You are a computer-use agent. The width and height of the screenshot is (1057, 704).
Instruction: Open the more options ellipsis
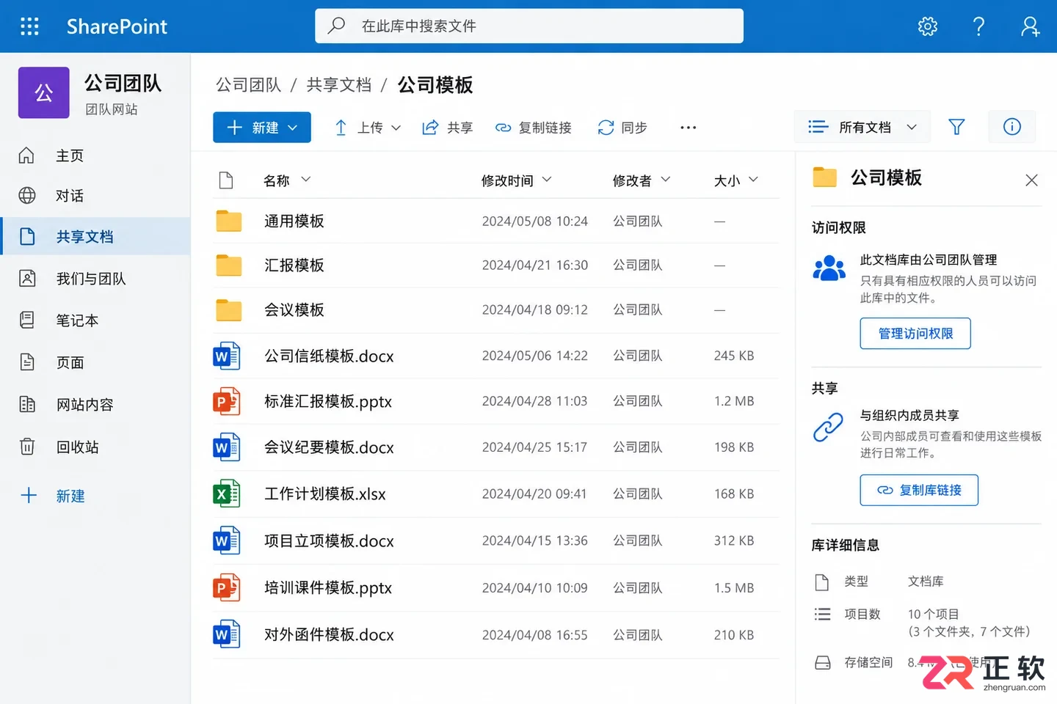click(688, 128)
